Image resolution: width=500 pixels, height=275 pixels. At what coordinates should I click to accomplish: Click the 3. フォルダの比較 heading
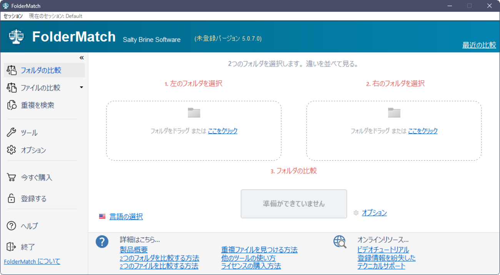click(x=294, y=171)
